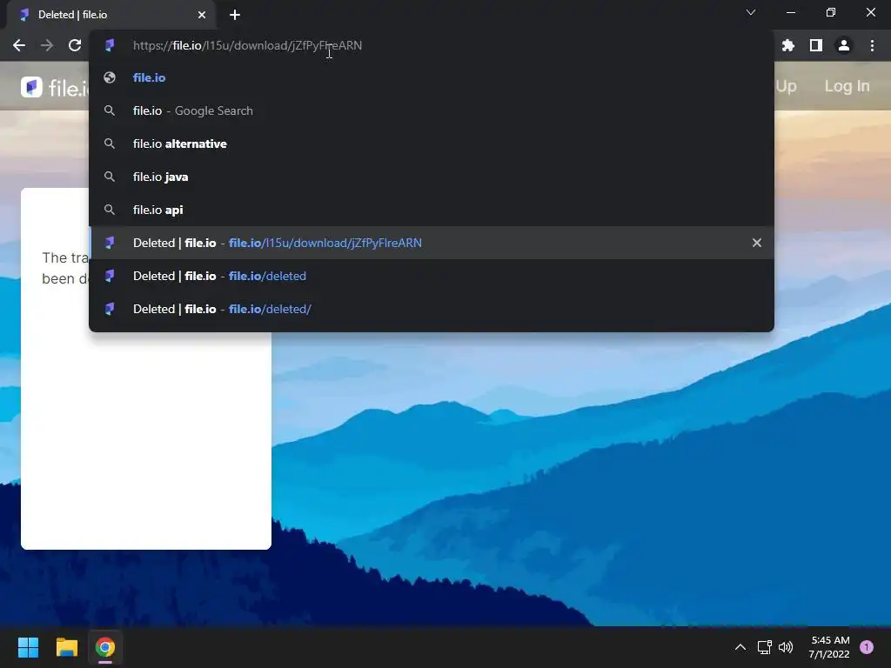
Task: Click the file.io logo on the page
Action: (x=55, y=87)
